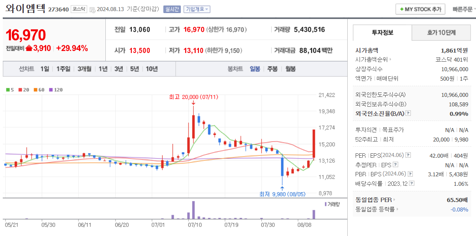Click the MY STOCK 추가 button
This screenshot has width=476, height=236.
420,9
